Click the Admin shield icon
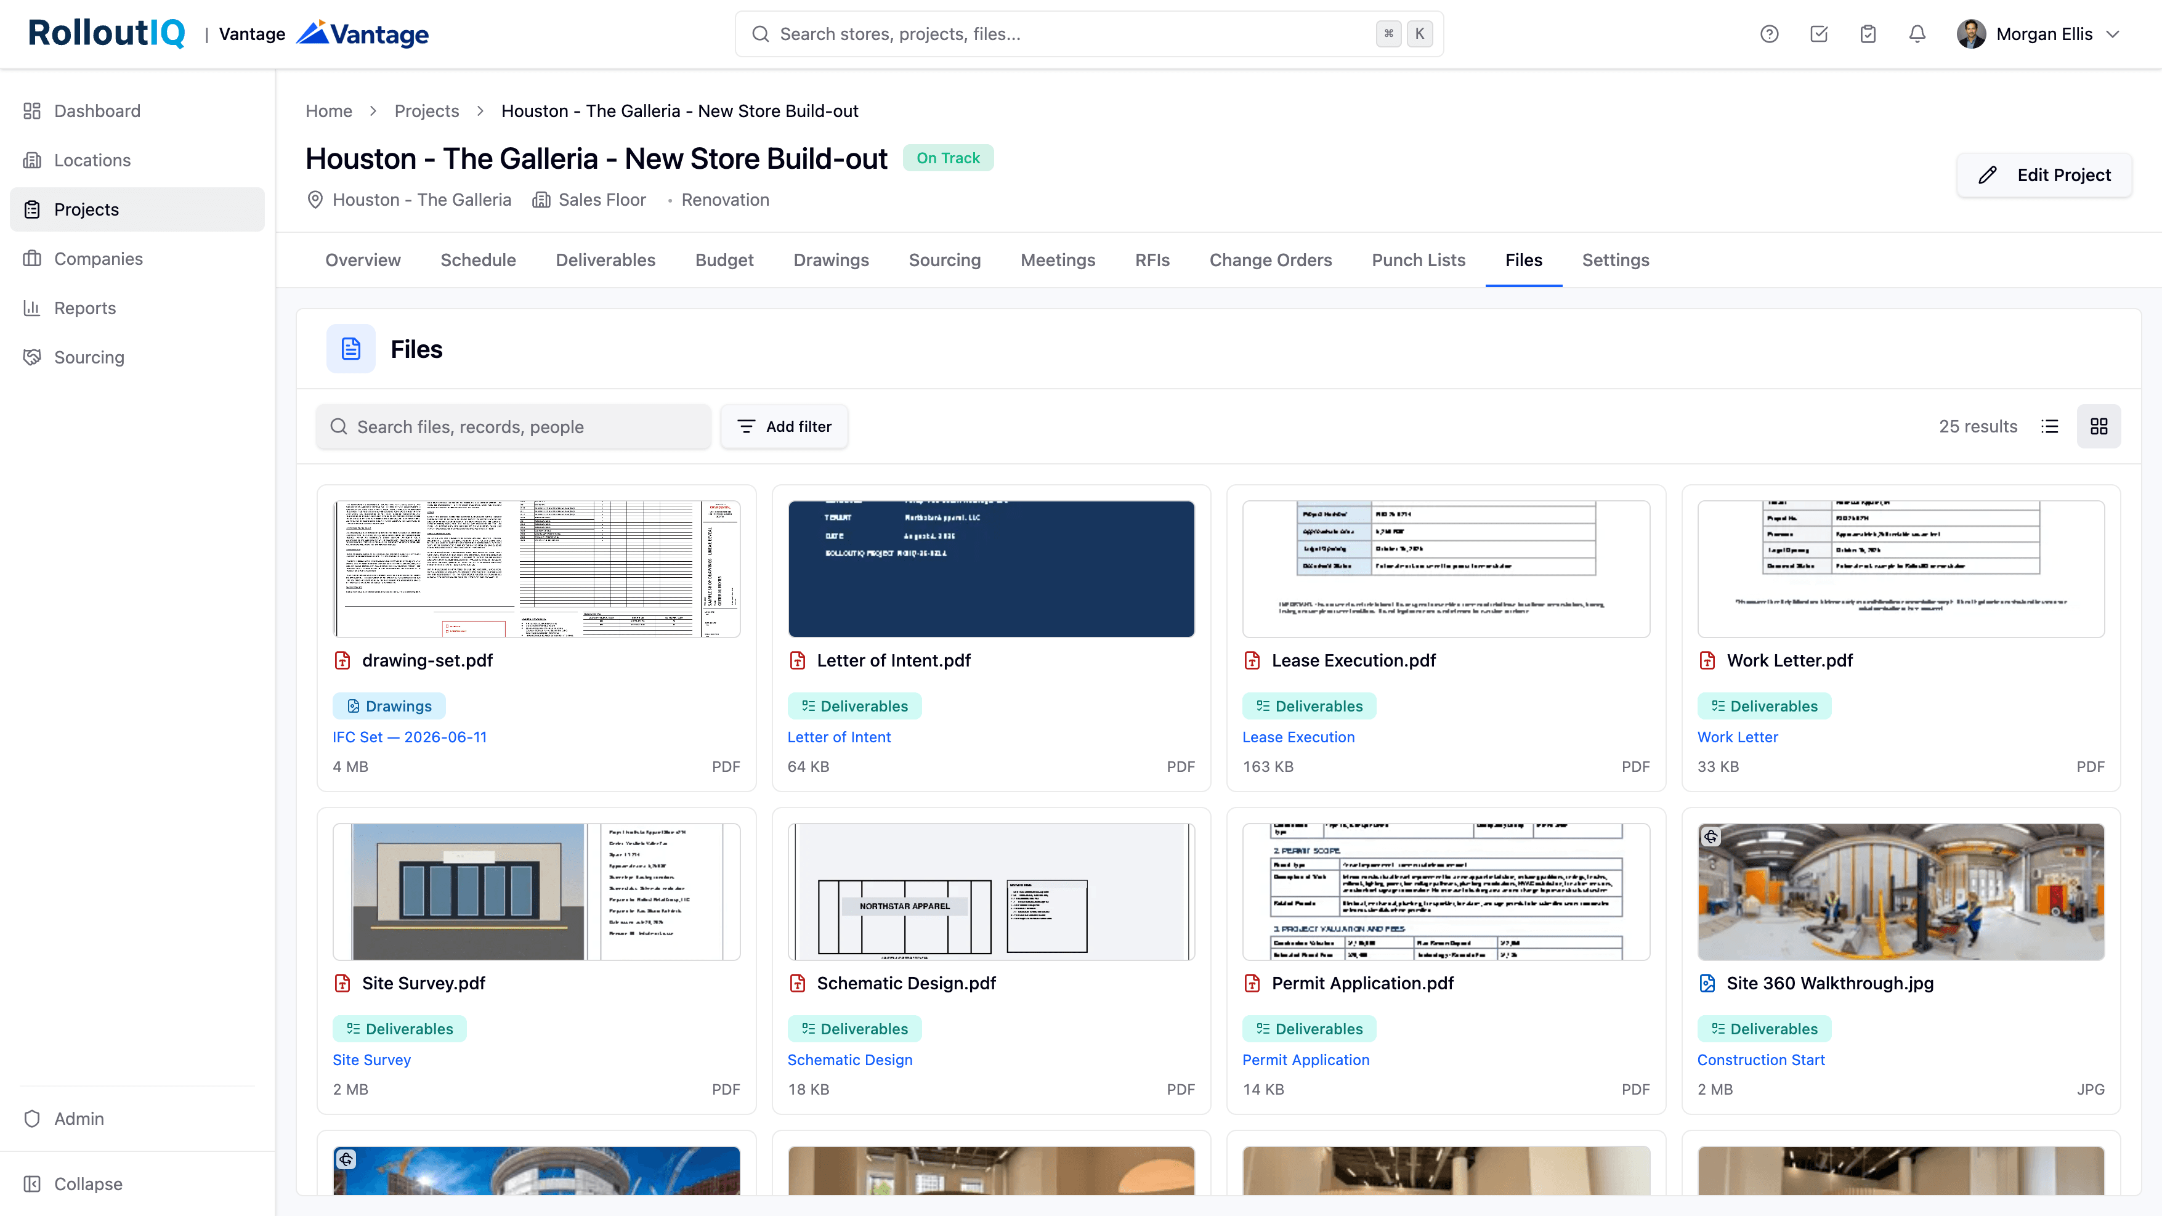This screenshot has height=1216, width=2162. (32, 1119)
